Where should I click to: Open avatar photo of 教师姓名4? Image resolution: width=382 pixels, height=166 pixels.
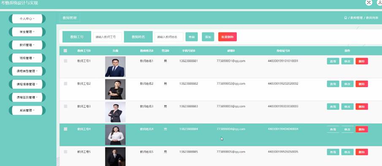[115, 135]
